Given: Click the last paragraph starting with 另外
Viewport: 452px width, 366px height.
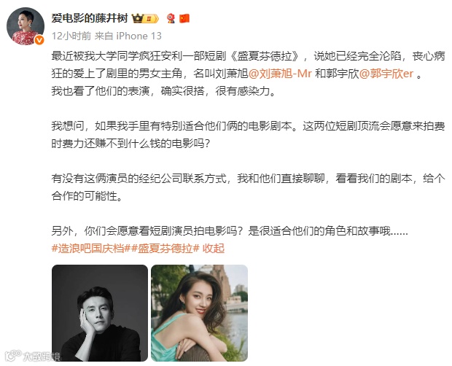Looking at the screenshot, I should 230,231.
